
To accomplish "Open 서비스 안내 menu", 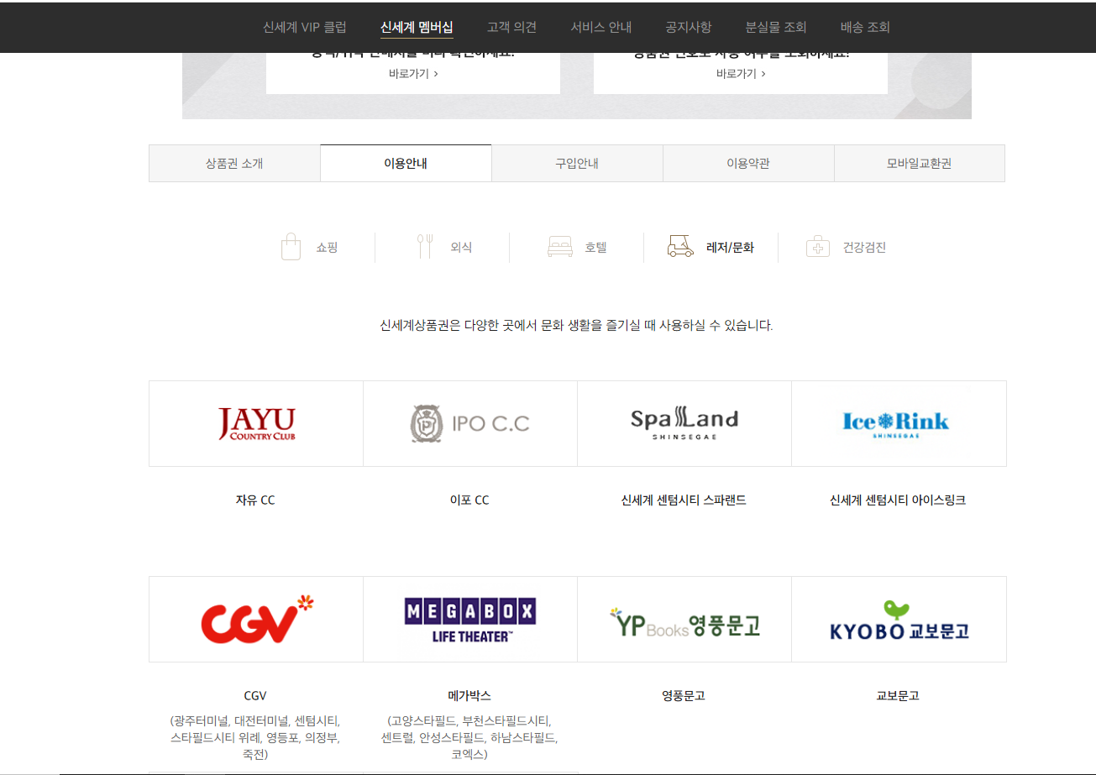I will (x=600, y=27).
